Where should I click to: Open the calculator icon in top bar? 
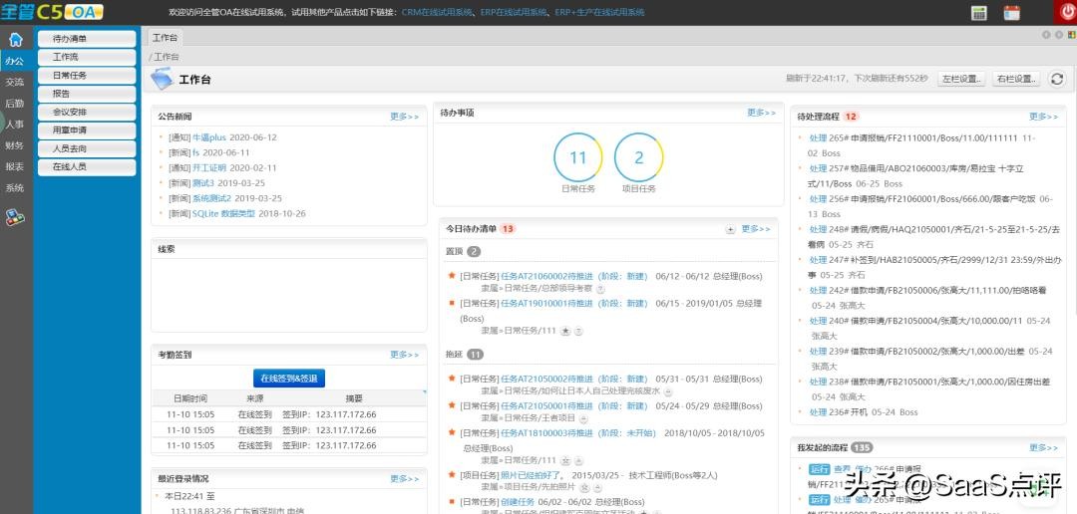point(978,13)
